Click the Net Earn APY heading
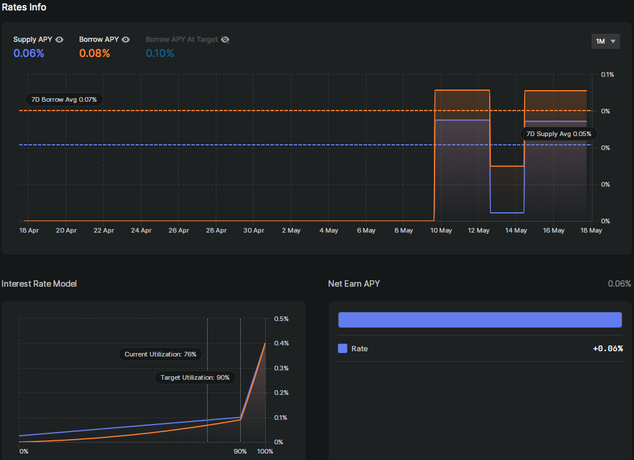Image resolution: width=634 pixels, height=460 pixels. click(354, 284)
